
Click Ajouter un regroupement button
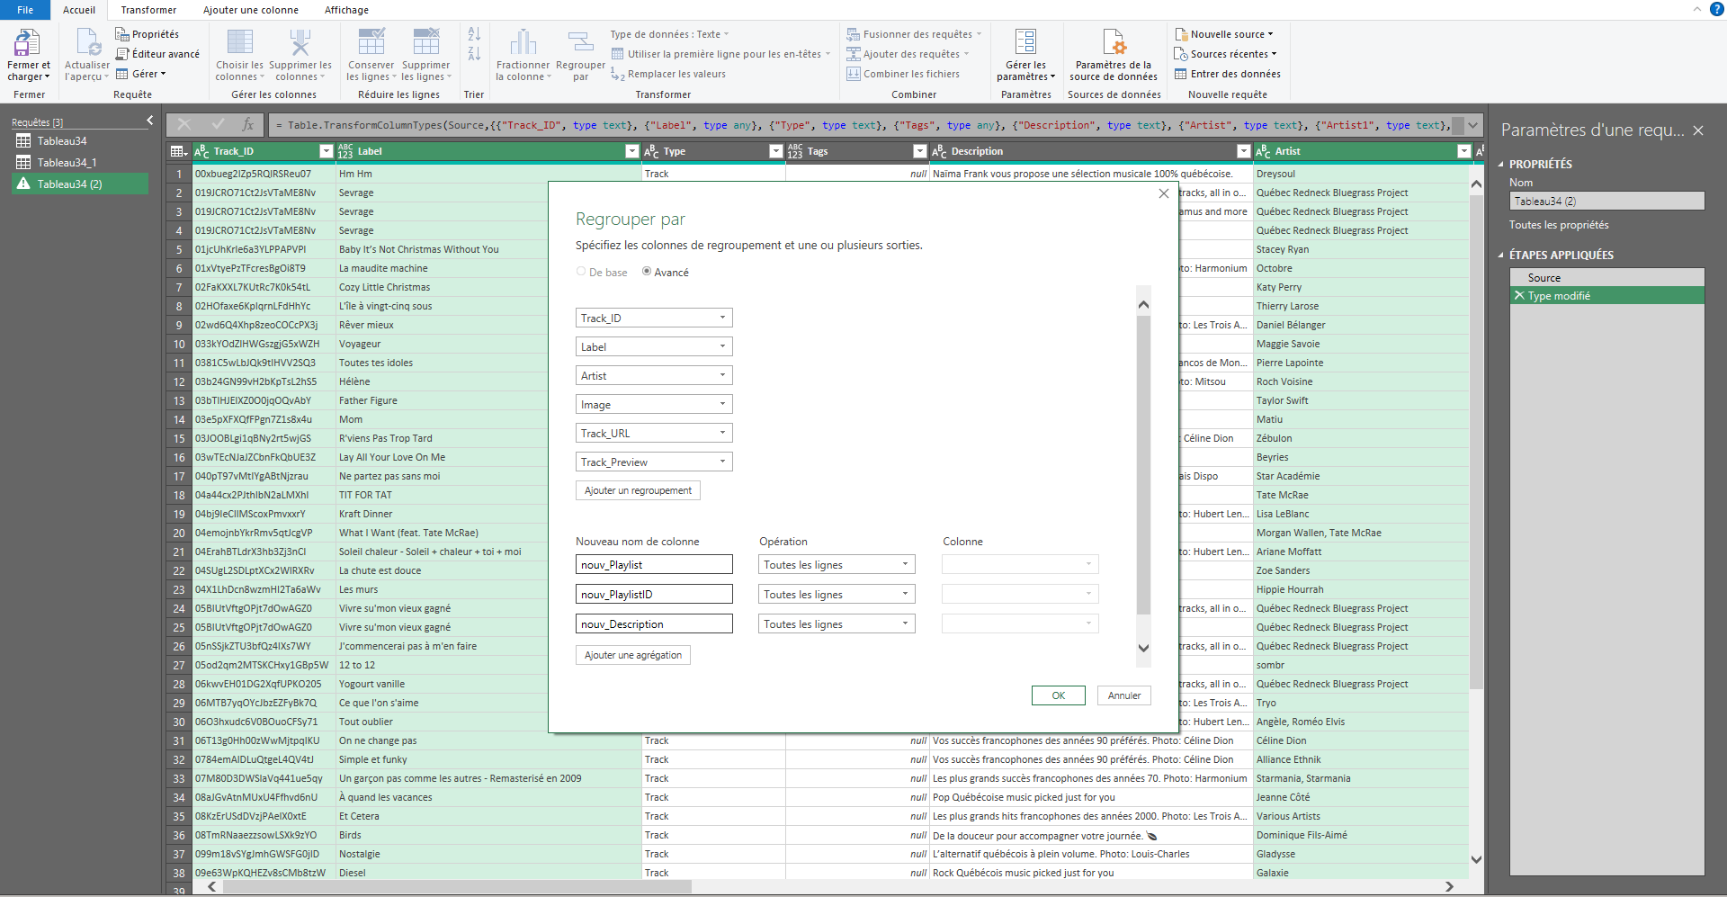point(638,490)
